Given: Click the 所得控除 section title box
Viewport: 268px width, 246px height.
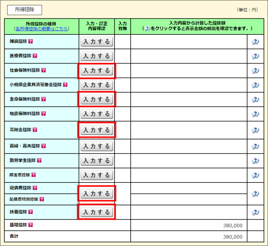Looking at the screenshot, I should coord(24,10).
